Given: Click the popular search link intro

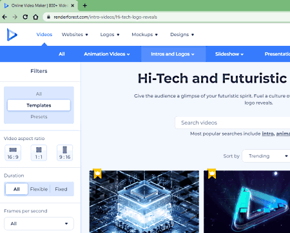Looking at the screenshot, I should tap(268, 134).
